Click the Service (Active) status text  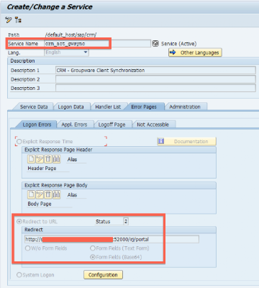(x=178, y=44)
